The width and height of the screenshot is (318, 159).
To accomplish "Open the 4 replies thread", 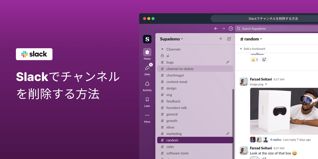I will click(276, 140).
